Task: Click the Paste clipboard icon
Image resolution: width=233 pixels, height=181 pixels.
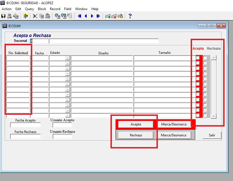Action: (48, 16)
